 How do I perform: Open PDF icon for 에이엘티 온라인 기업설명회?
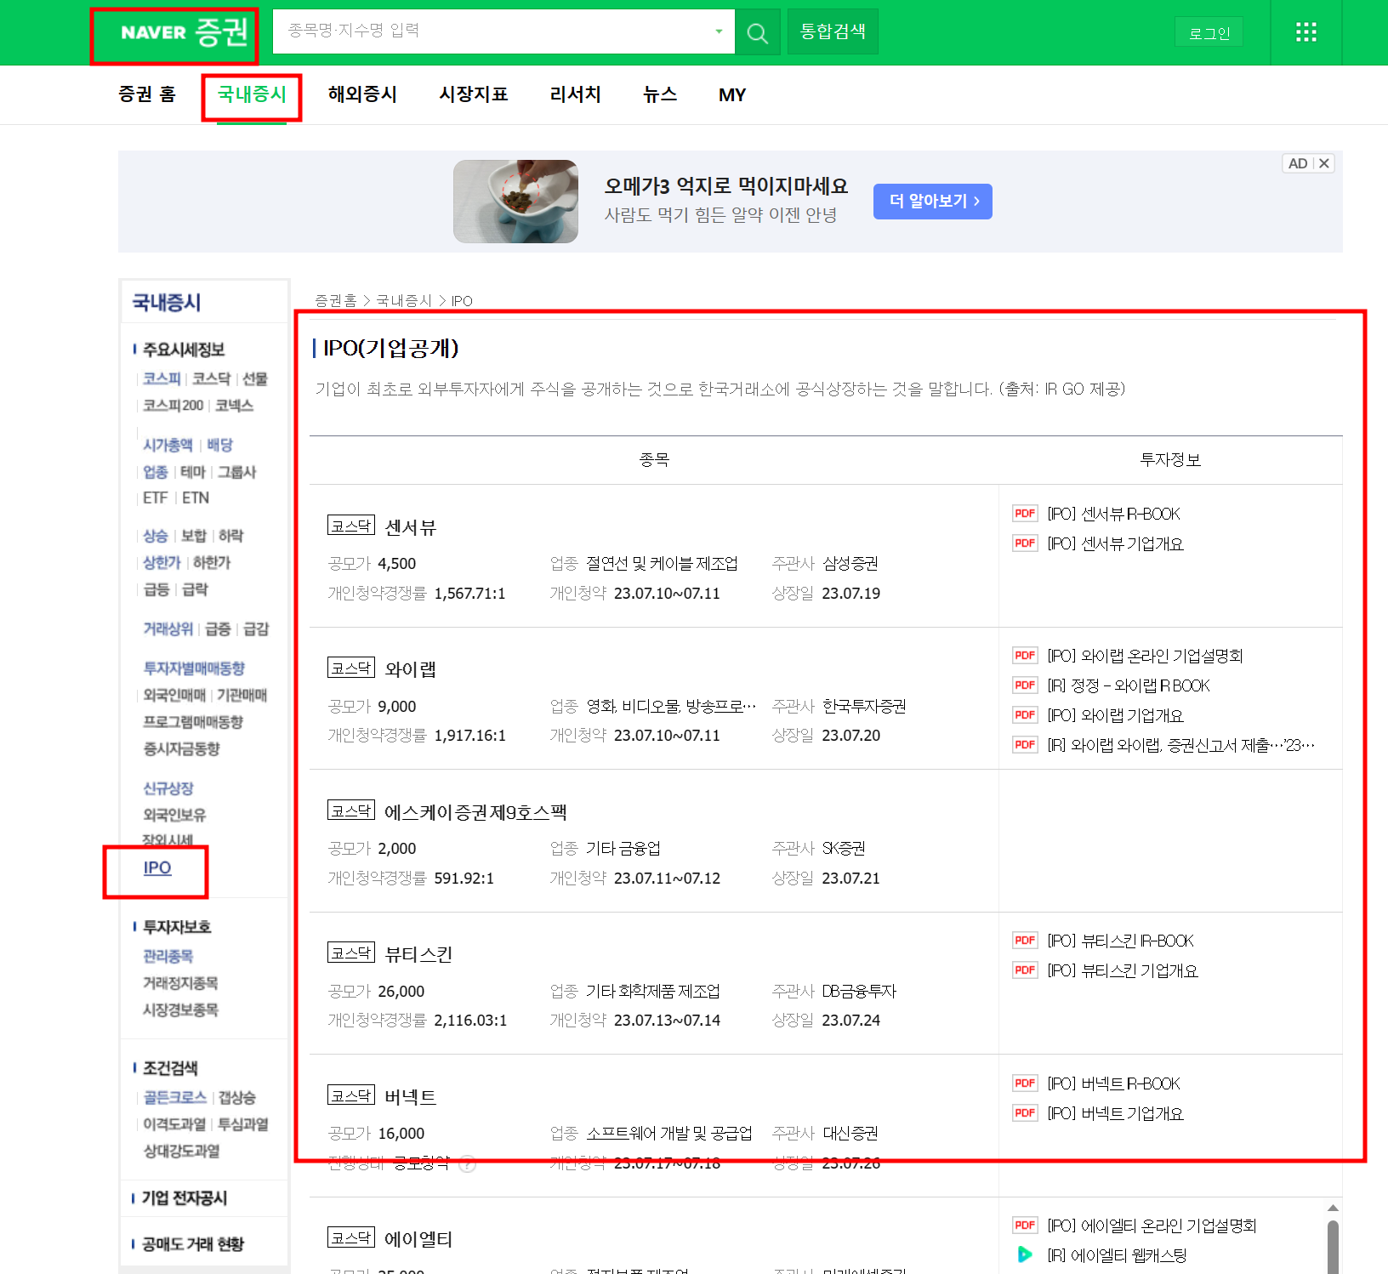tap(1025, 1226)
